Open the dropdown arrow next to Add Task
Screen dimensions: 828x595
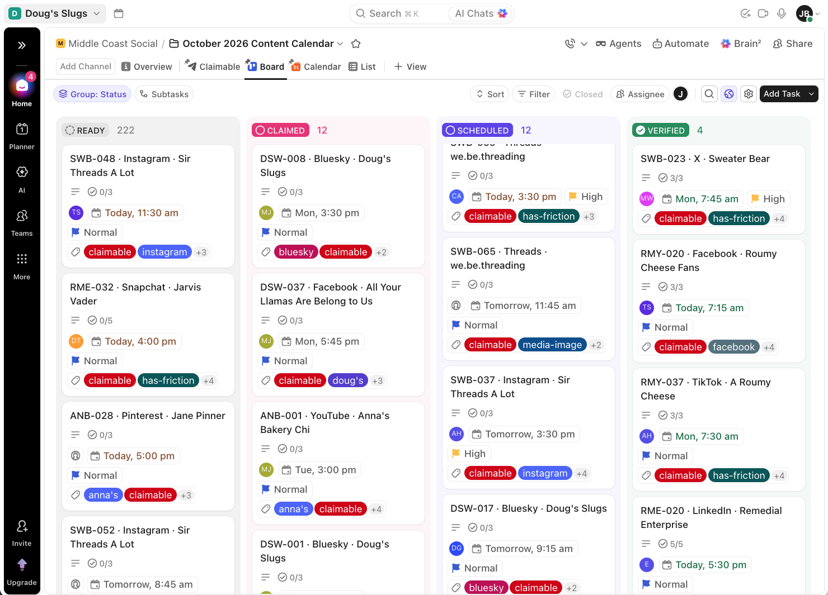812,94
